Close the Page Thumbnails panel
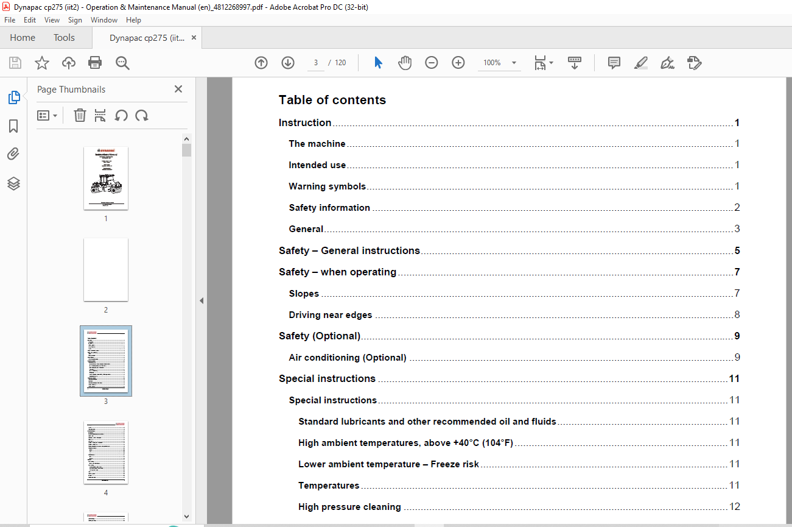This screenshot has height=527, width=792. [178, 89]
